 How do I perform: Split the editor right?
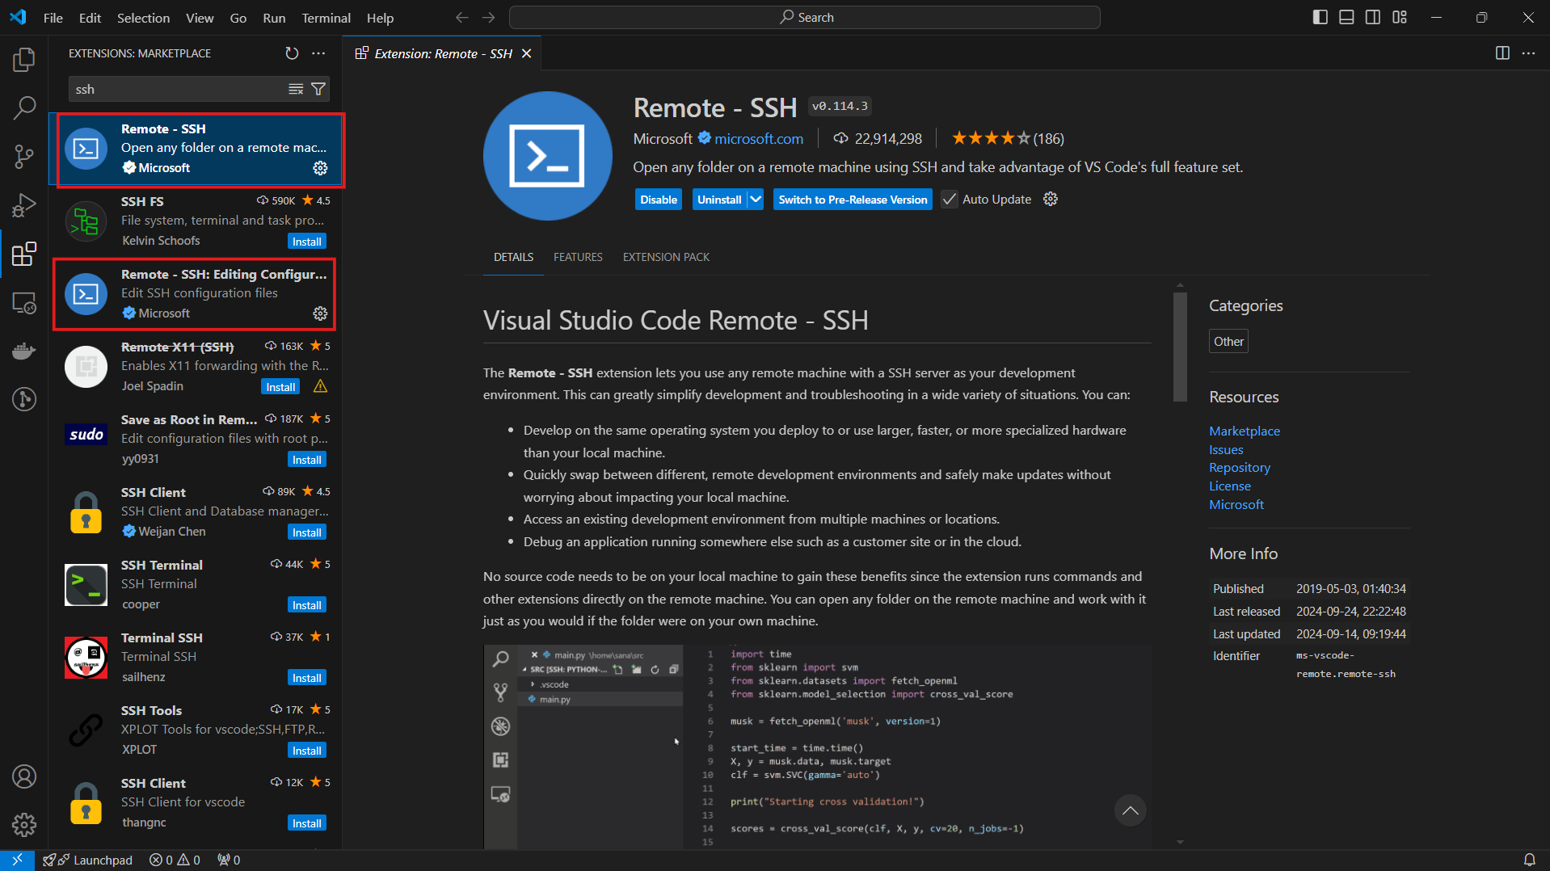coord(1502,53)
